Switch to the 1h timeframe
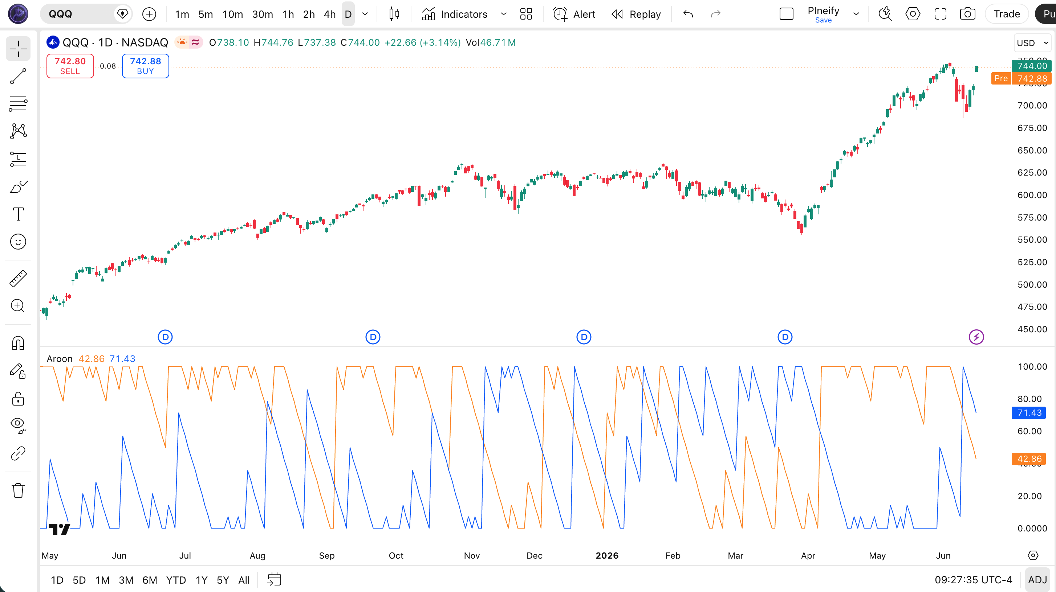1056x592 pixels. (x=288, y=15)
